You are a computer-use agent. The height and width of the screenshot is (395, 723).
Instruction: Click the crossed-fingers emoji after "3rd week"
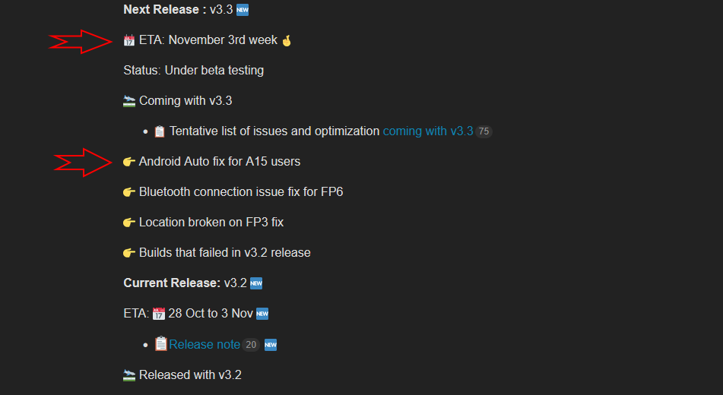pos(287,40)
